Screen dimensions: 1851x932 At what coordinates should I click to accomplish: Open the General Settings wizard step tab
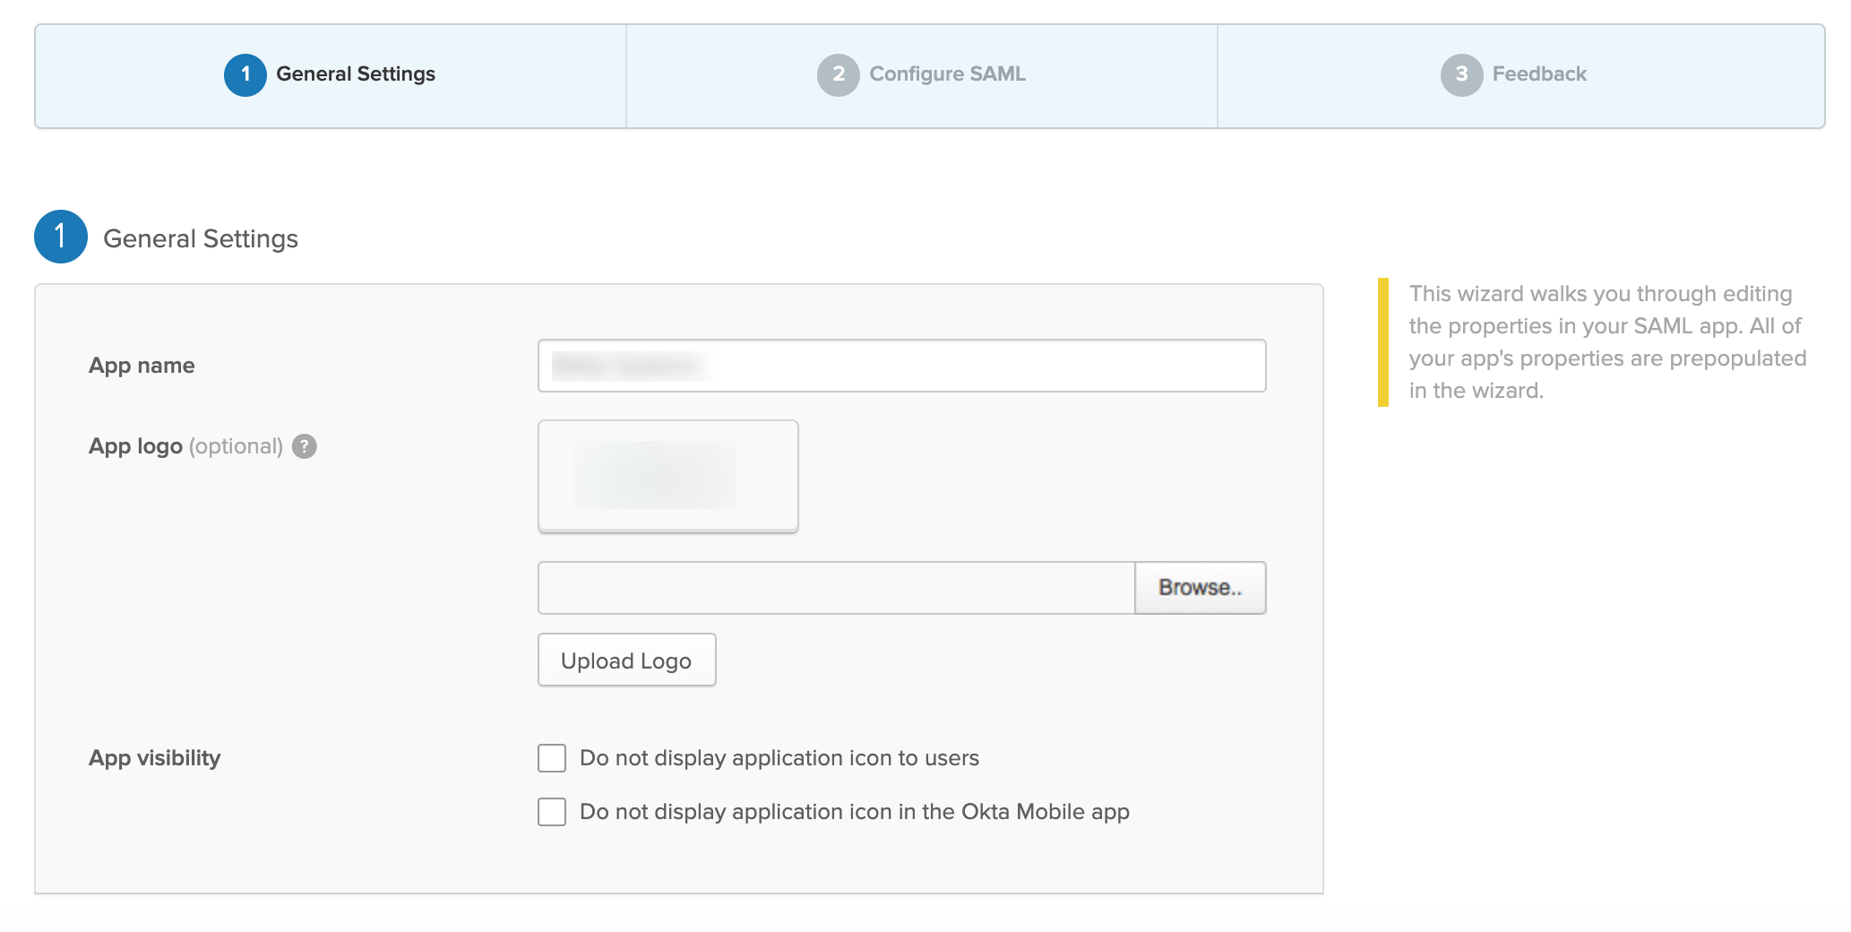click(x=331, y=75)
